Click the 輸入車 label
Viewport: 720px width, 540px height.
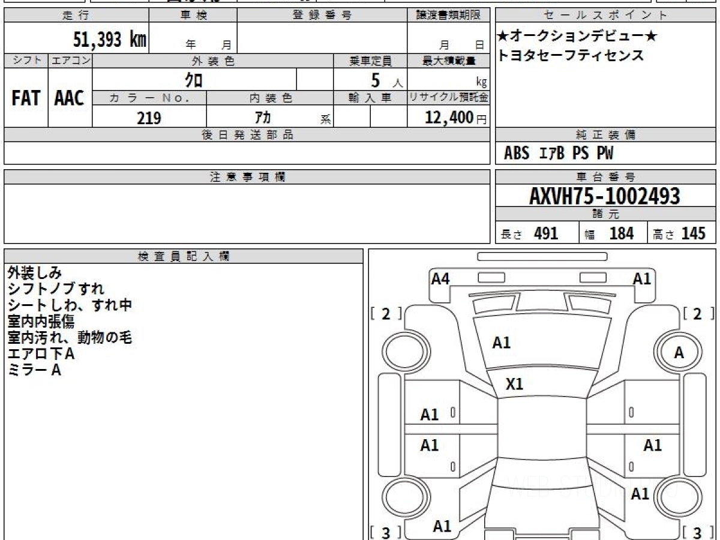click(370, 98)
